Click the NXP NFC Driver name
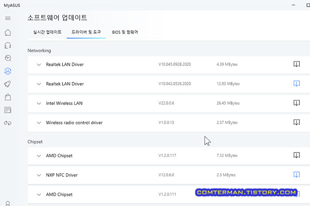The image size is (310, 206). point(62,175)
